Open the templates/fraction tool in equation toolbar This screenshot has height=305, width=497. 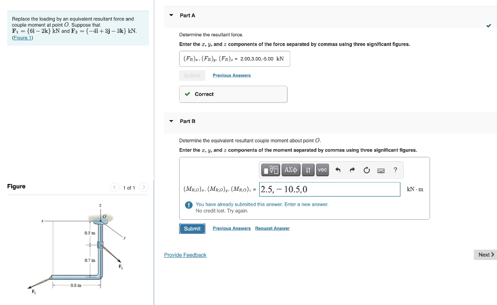(x=271, y=170)
